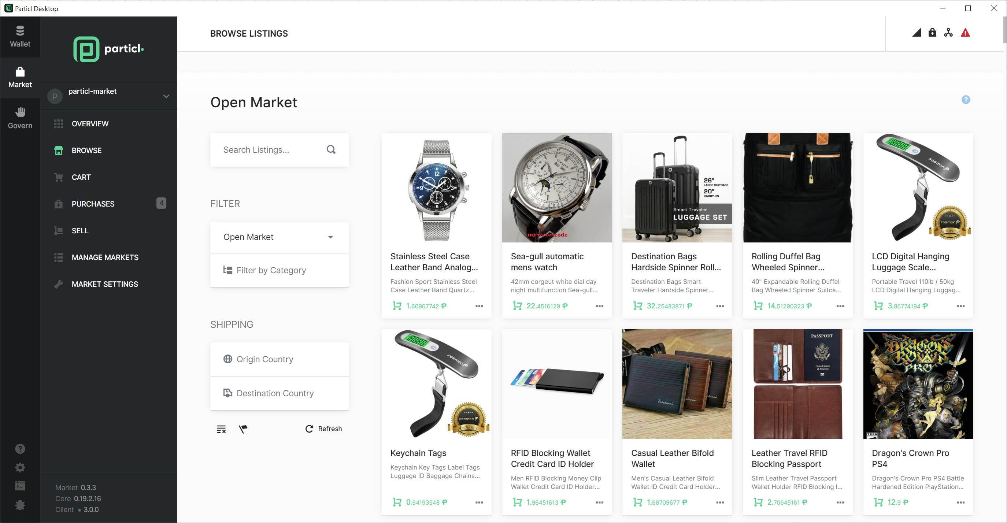Clear all filters icon

221,429
